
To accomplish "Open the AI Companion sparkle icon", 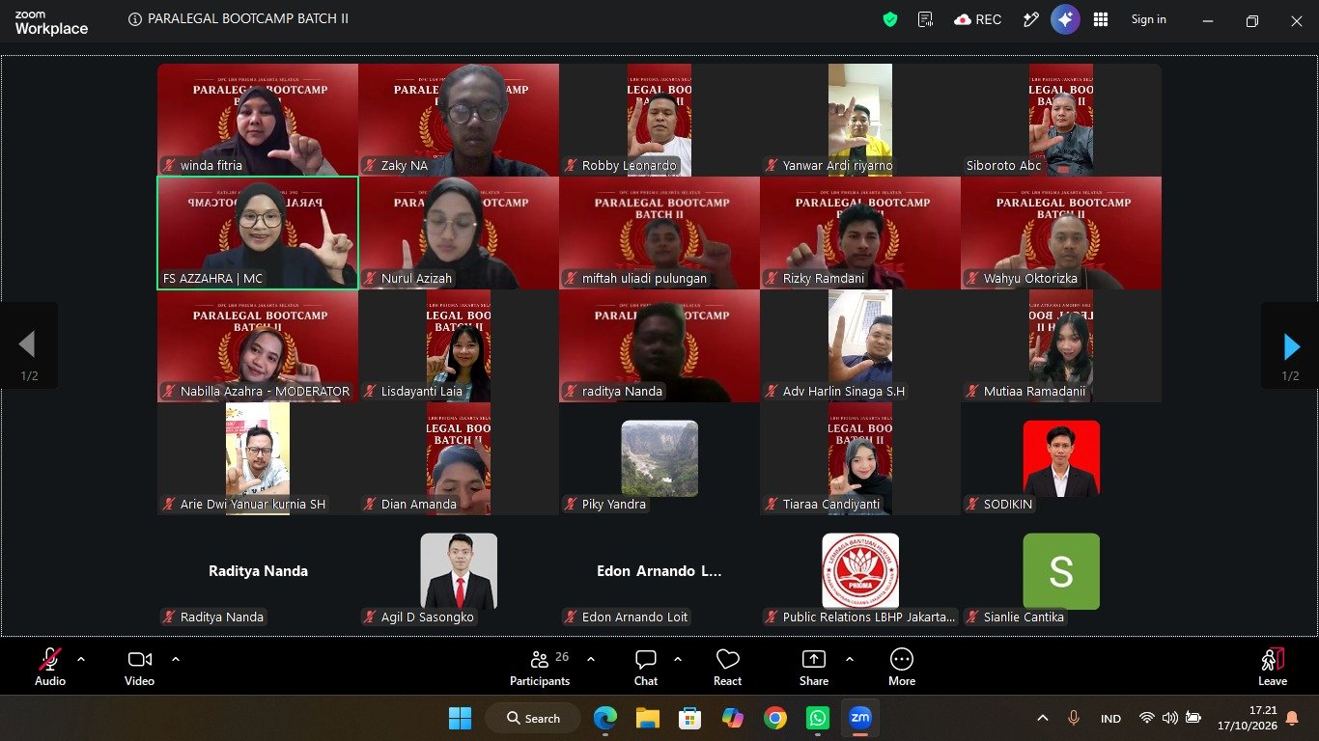I will coord(1065,19).
